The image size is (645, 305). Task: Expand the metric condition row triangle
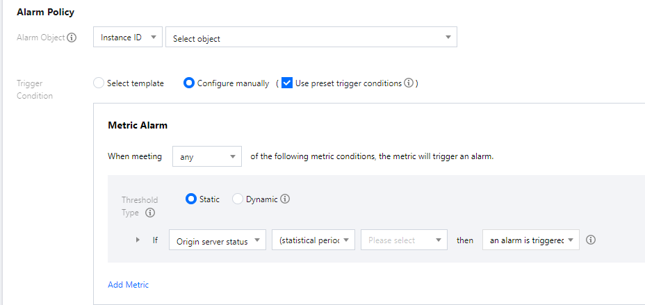click(x=138, y=240)
